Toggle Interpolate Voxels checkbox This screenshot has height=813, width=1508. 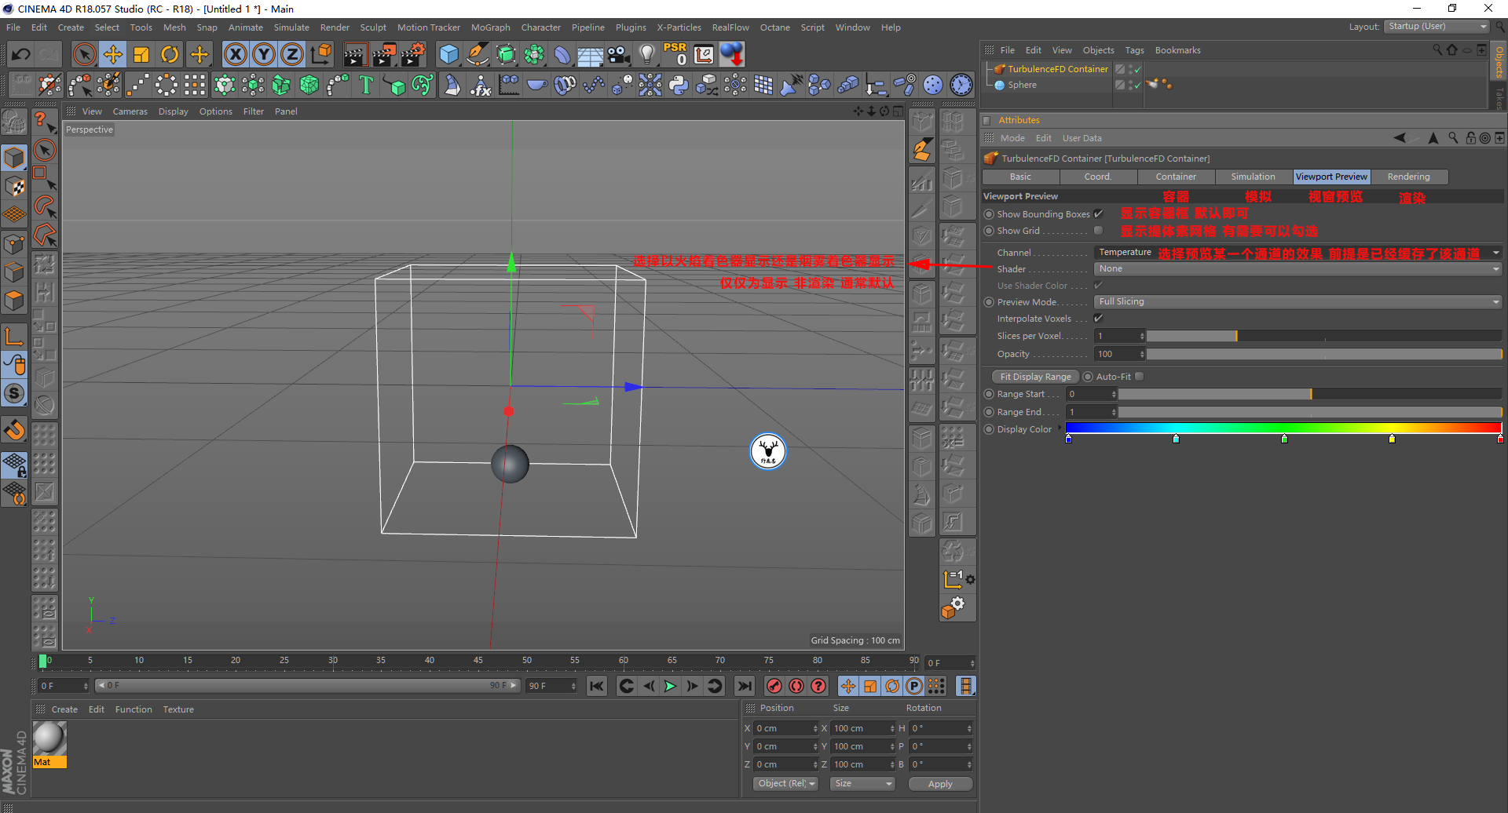coord(1098,319)
